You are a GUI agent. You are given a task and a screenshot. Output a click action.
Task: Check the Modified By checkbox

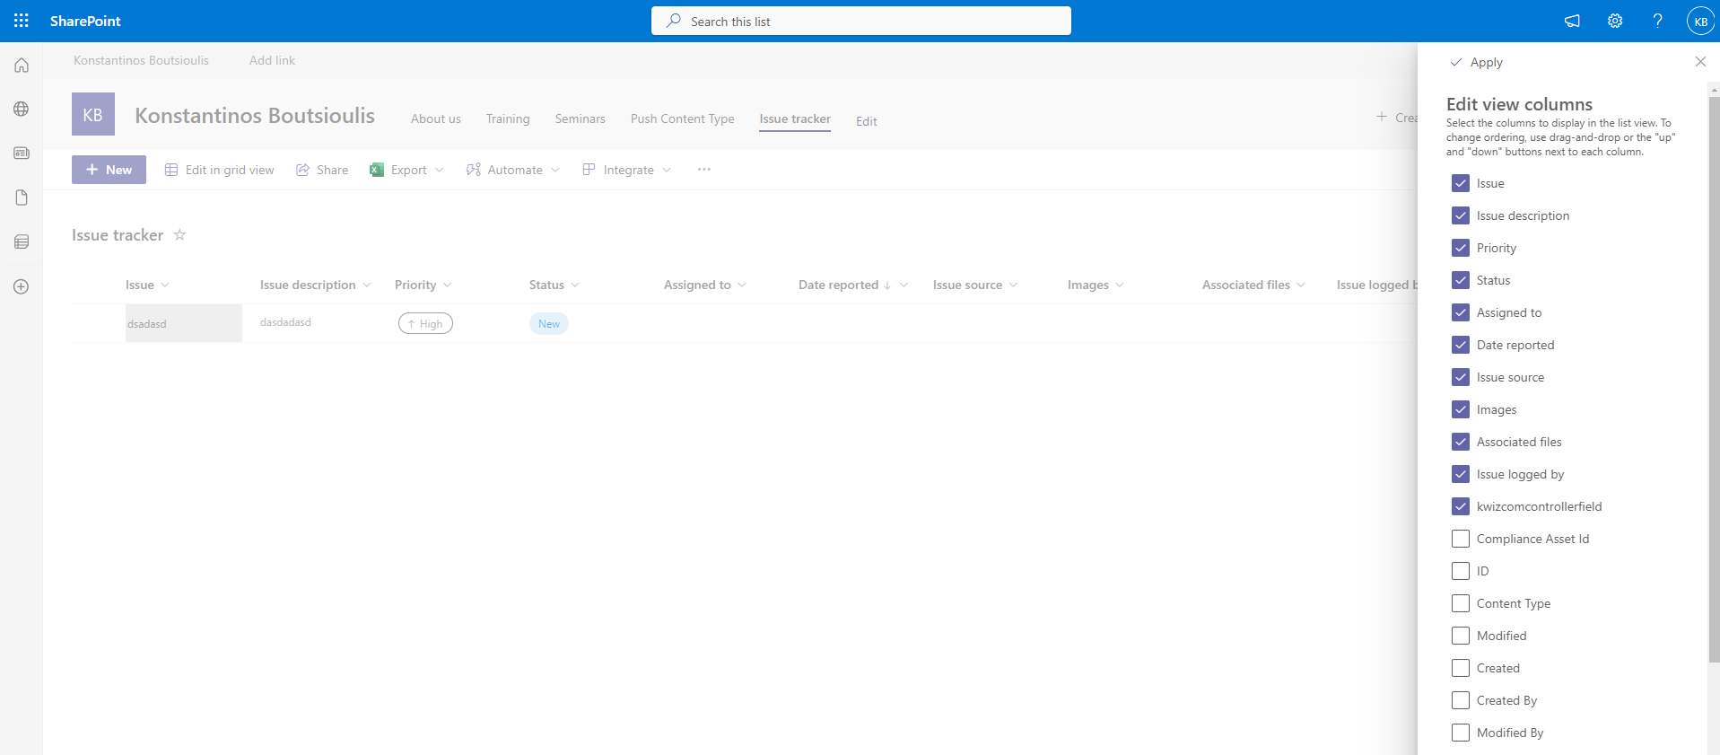tap(1461, 733)
